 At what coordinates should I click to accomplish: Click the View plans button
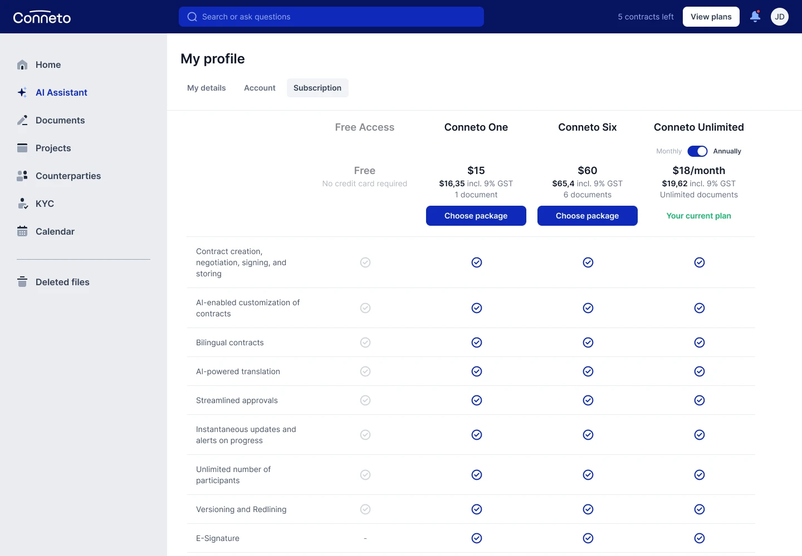click(711, 17)
